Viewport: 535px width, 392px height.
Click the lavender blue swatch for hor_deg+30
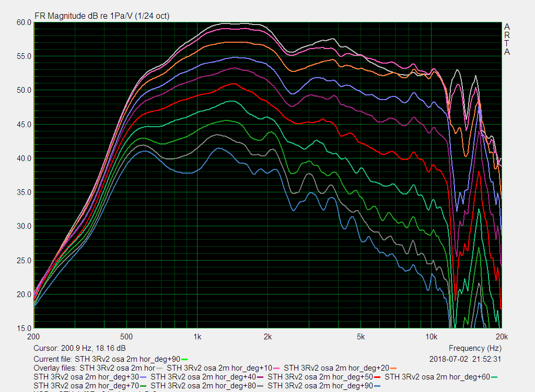coord(143,377)
